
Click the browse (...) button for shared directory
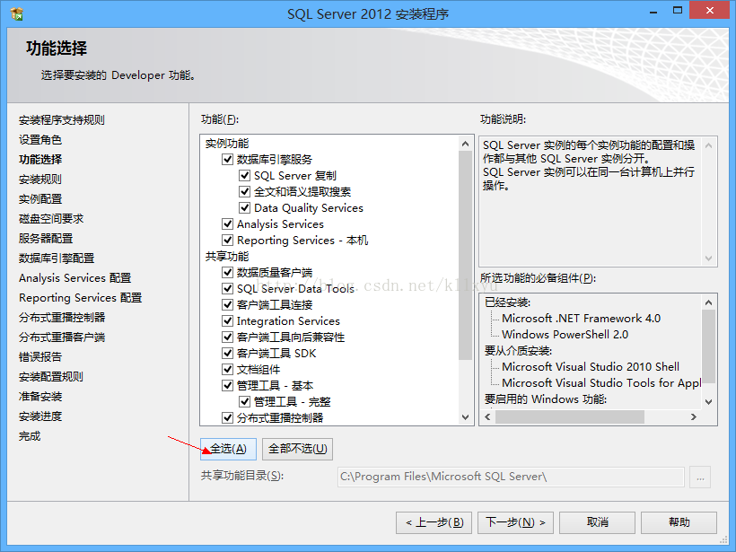tap(700, 478)
